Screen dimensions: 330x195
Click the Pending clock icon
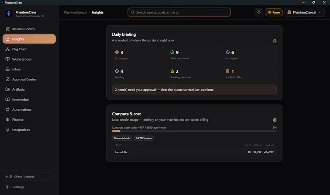pyautogui.click(x=117, y=71)
